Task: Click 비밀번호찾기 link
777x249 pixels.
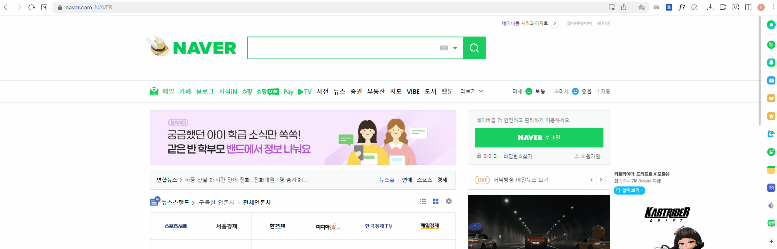Action: pos(518,156)
